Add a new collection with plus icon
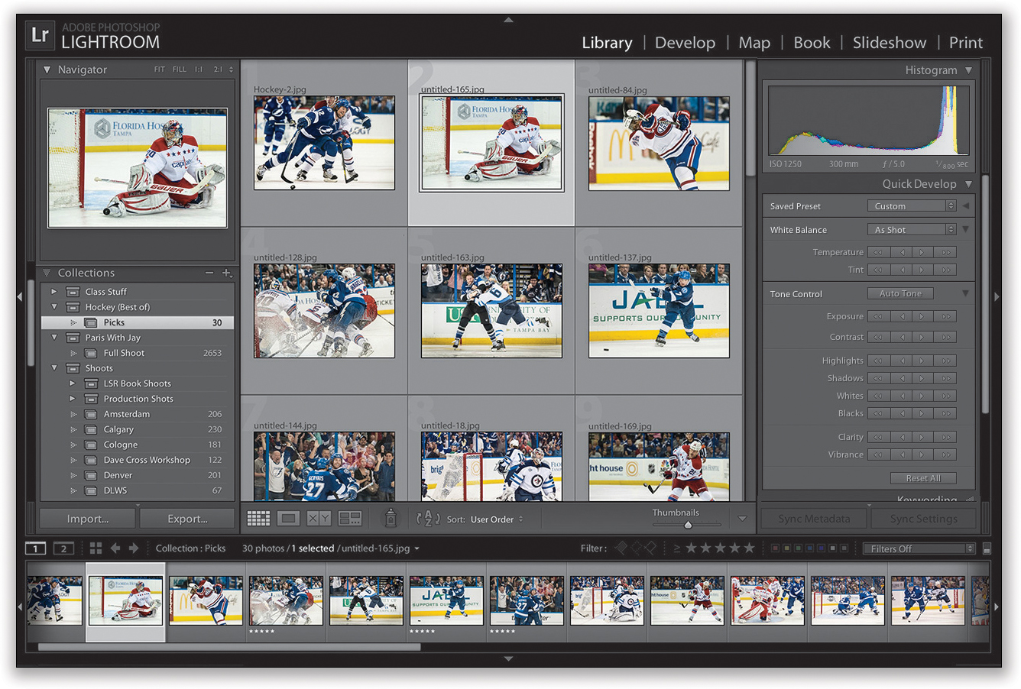 click(x=226, y=273)
